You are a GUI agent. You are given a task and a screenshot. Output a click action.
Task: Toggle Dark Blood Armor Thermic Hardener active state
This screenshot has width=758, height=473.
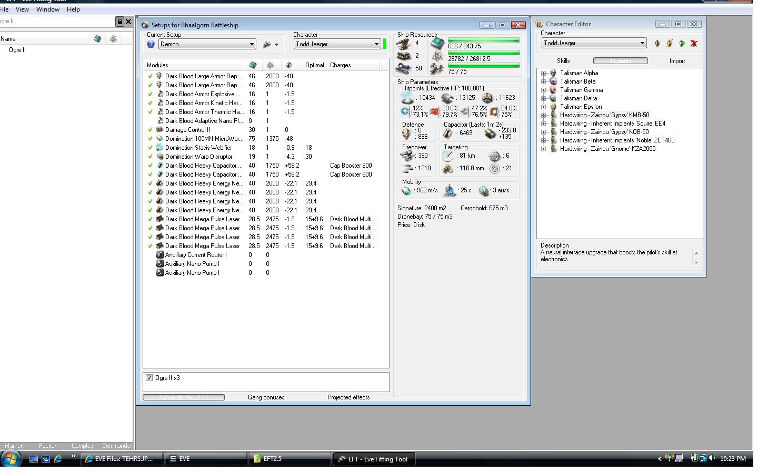(x=150, y=112)
